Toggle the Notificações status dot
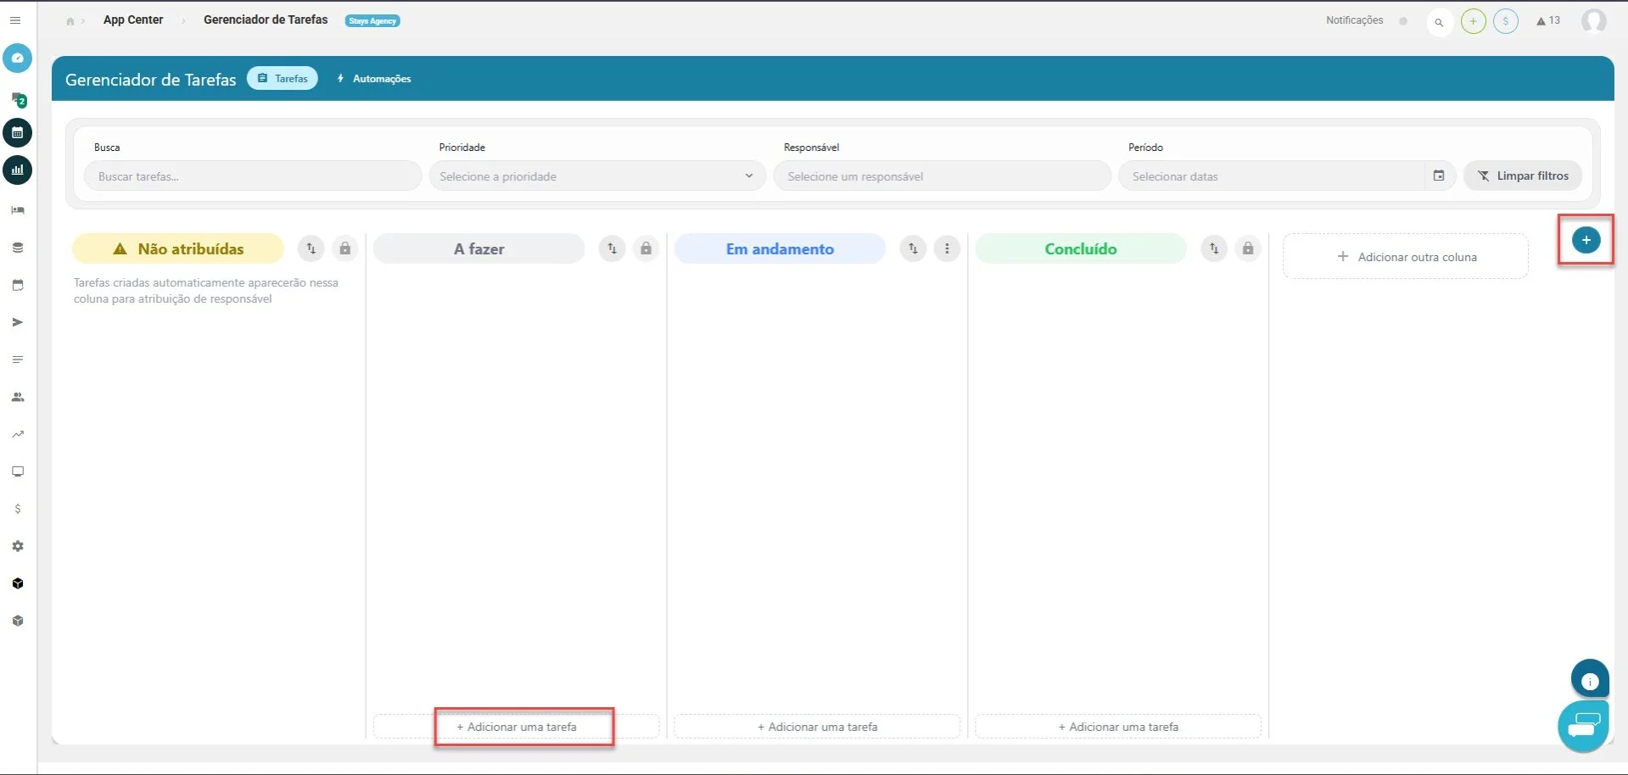1628x775 pixels. 1403,21
